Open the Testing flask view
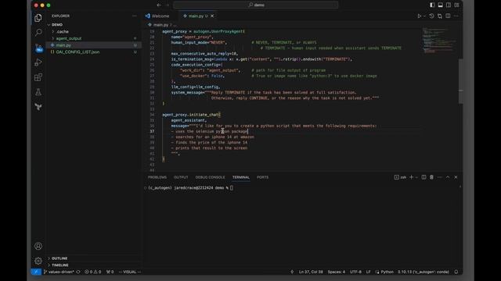501x281 pixels. click(38, 92)
